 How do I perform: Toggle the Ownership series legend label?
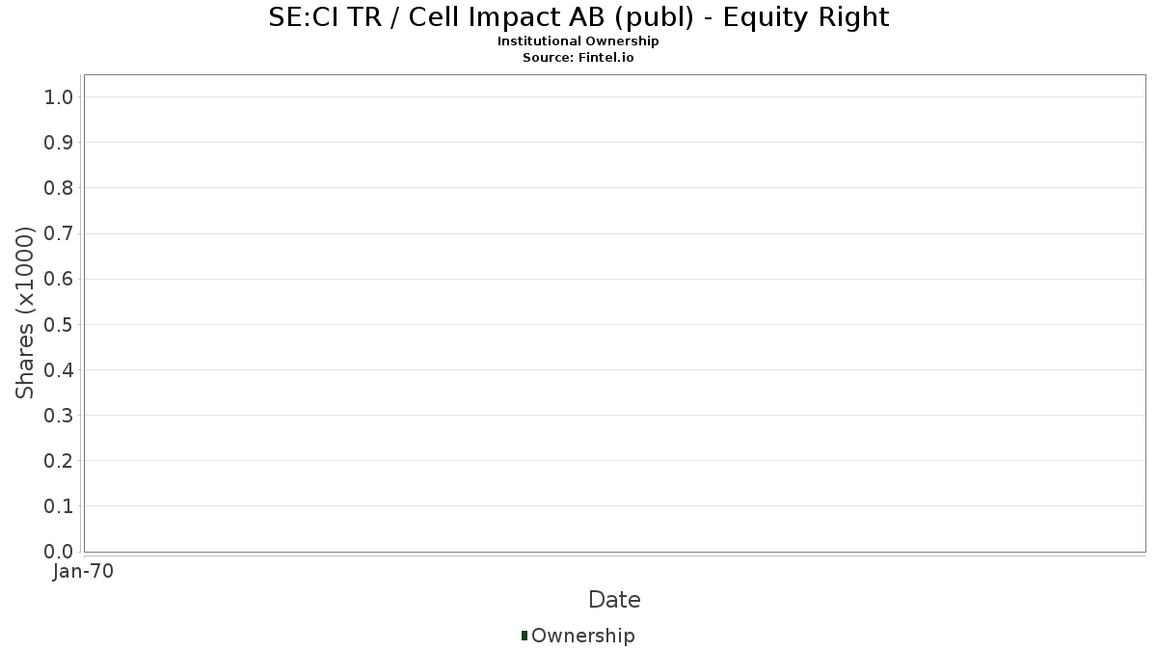[x=582, y=636]
